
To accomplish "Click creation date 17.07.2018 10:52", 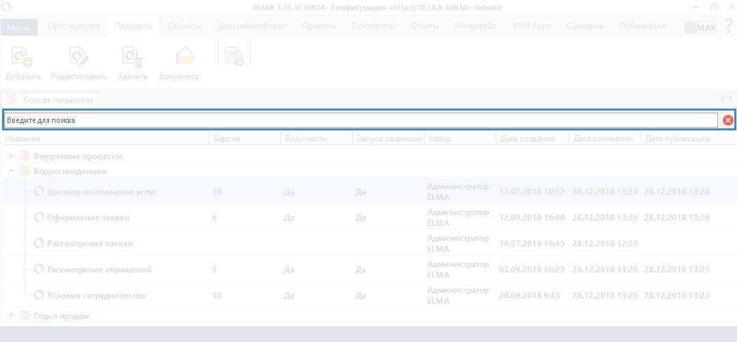I will [532, 191].
